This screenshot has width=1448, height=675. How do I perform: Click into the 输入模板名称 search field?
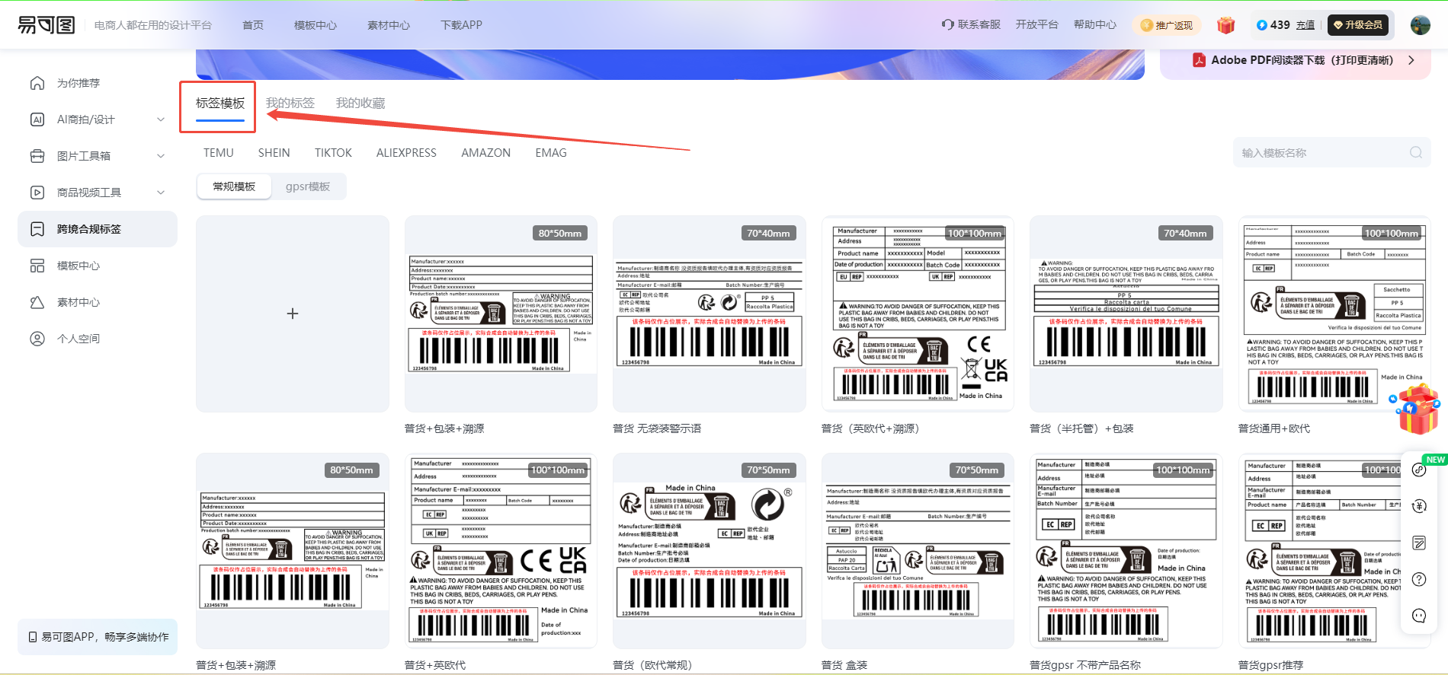[x=1331, y=153]
